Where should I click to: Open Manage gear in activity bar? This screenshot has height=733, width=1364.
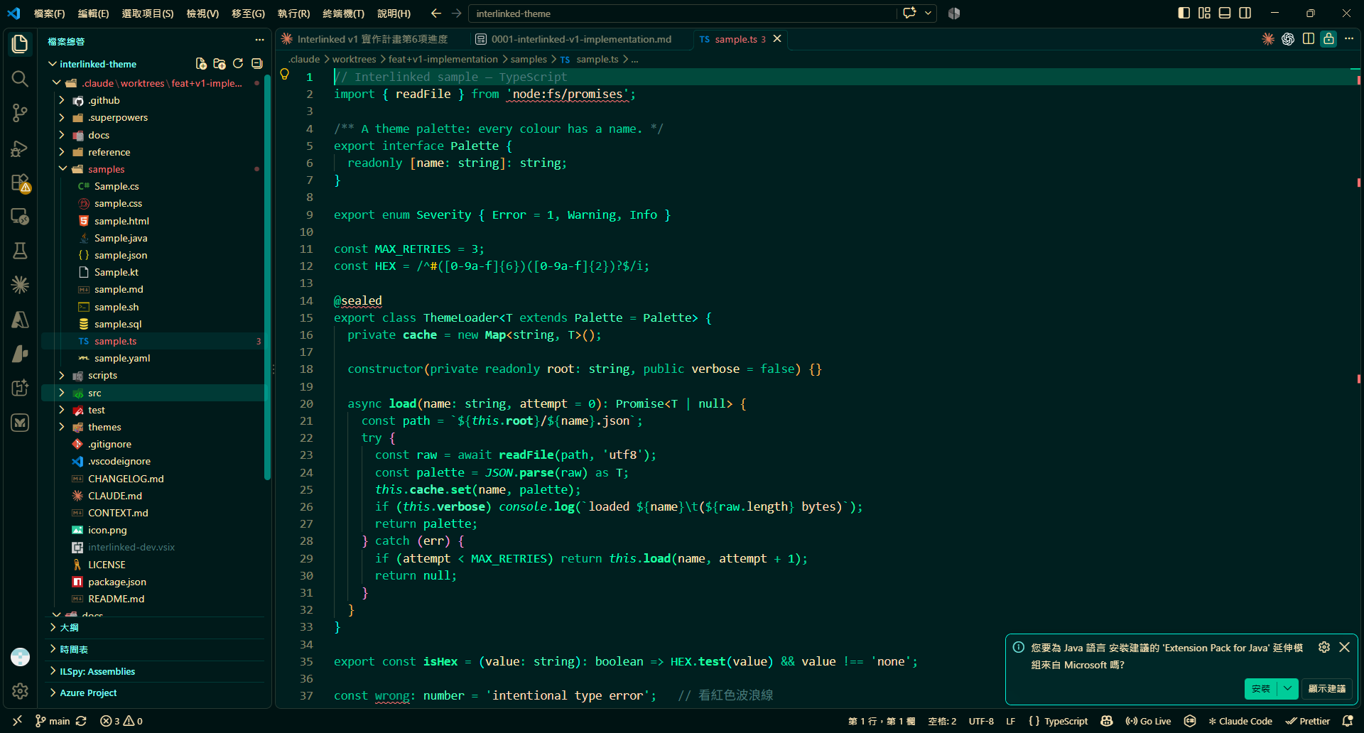click(20, 690)
